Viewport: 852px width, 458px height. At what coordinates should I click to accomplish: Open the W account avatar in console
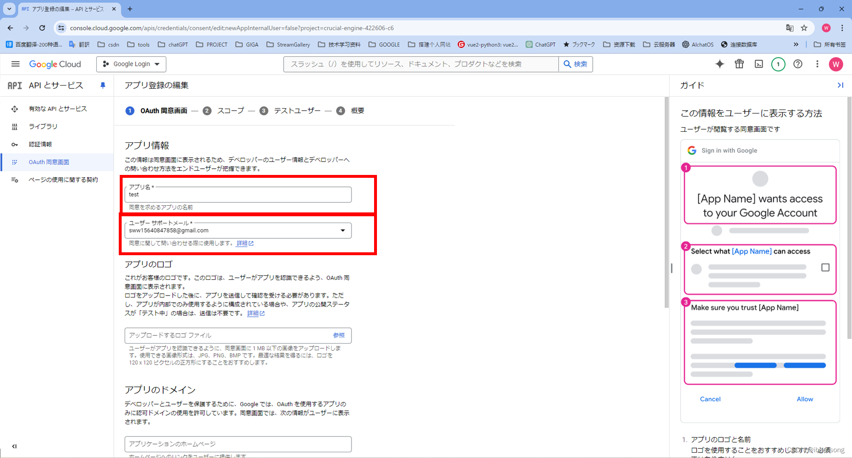tap(836, 64)
